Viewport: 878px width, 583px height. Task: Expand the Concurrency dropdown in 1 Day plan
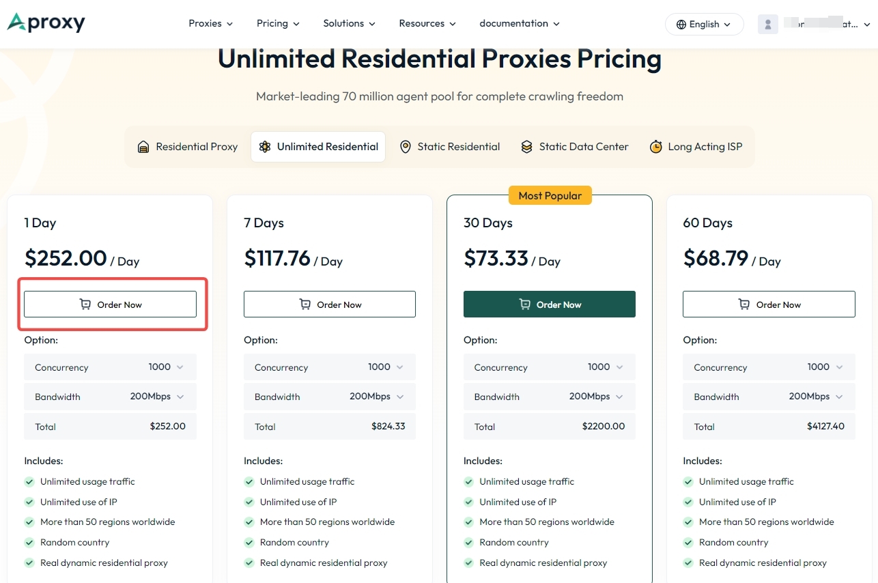(110, 367)
